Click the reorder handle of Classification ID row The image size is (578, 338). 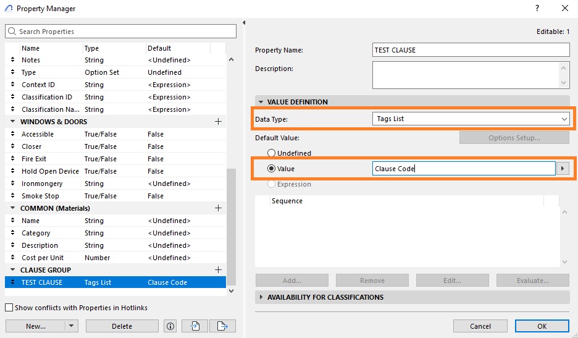pos(12,97)
